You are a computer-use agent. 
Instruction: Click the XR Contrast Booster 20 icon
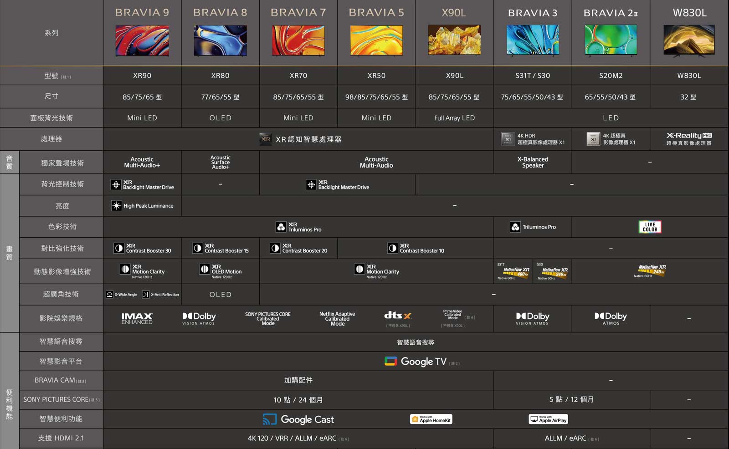point(275,248)
